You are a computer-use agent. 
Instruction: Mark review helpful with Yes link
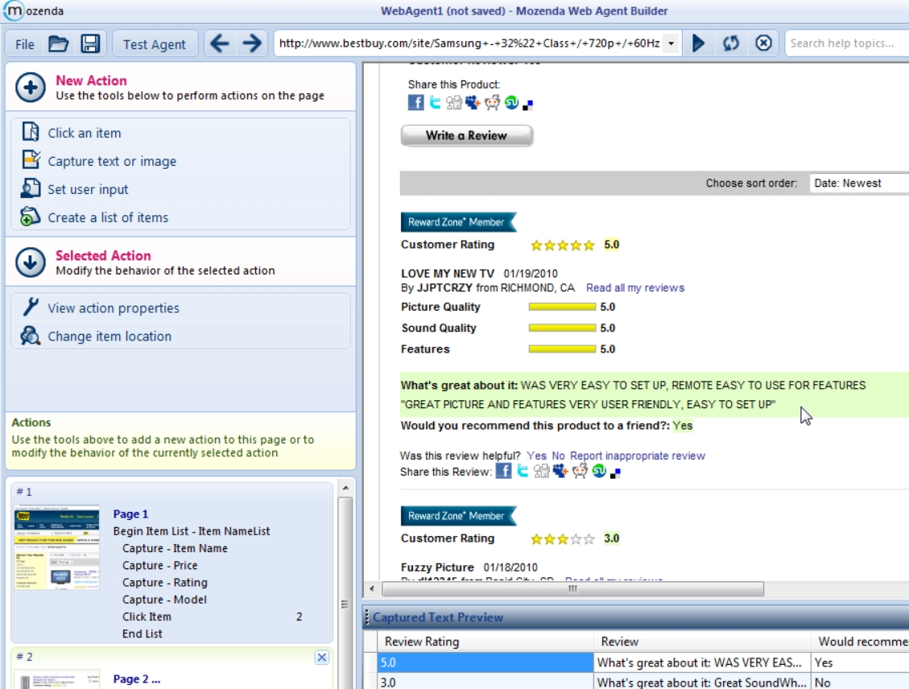click(536, 456)
